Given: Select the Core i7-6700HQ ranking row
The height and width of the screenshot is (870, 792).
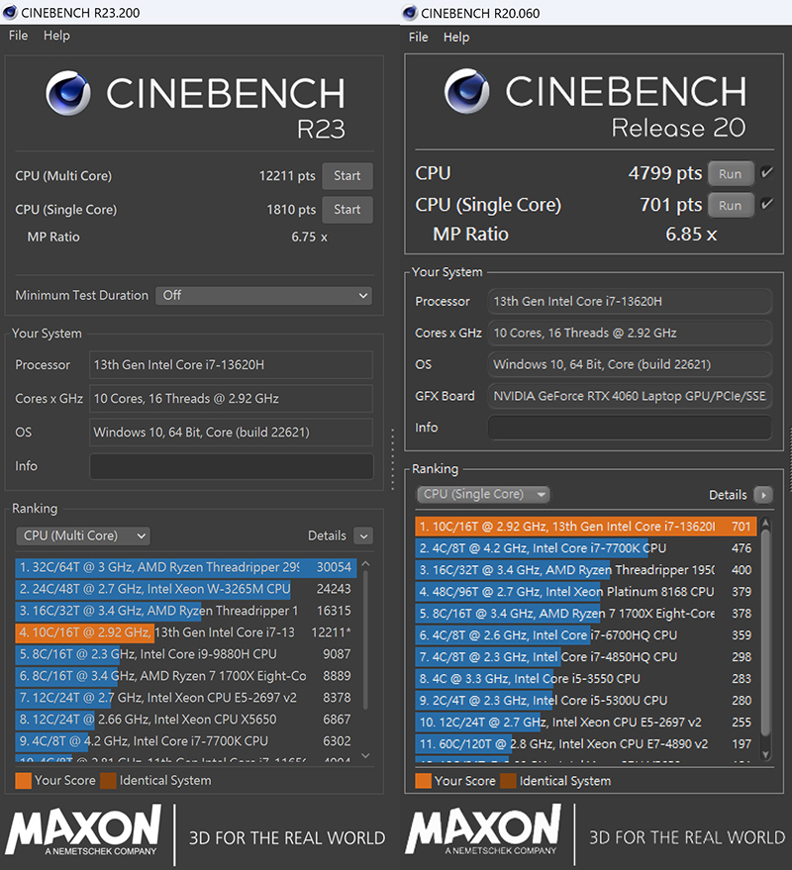Looking at the screenshot, I should (x=586, y=634).
